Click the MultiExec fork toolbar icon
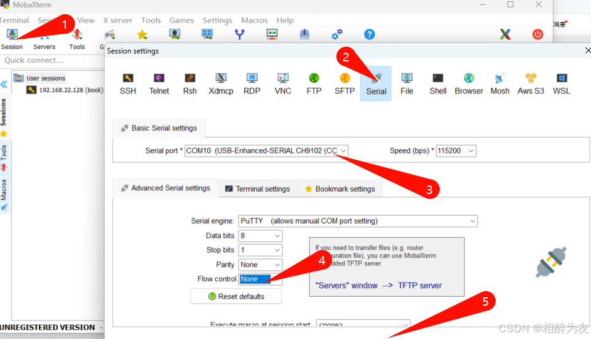The image size is (591, 339). point(239,34)
